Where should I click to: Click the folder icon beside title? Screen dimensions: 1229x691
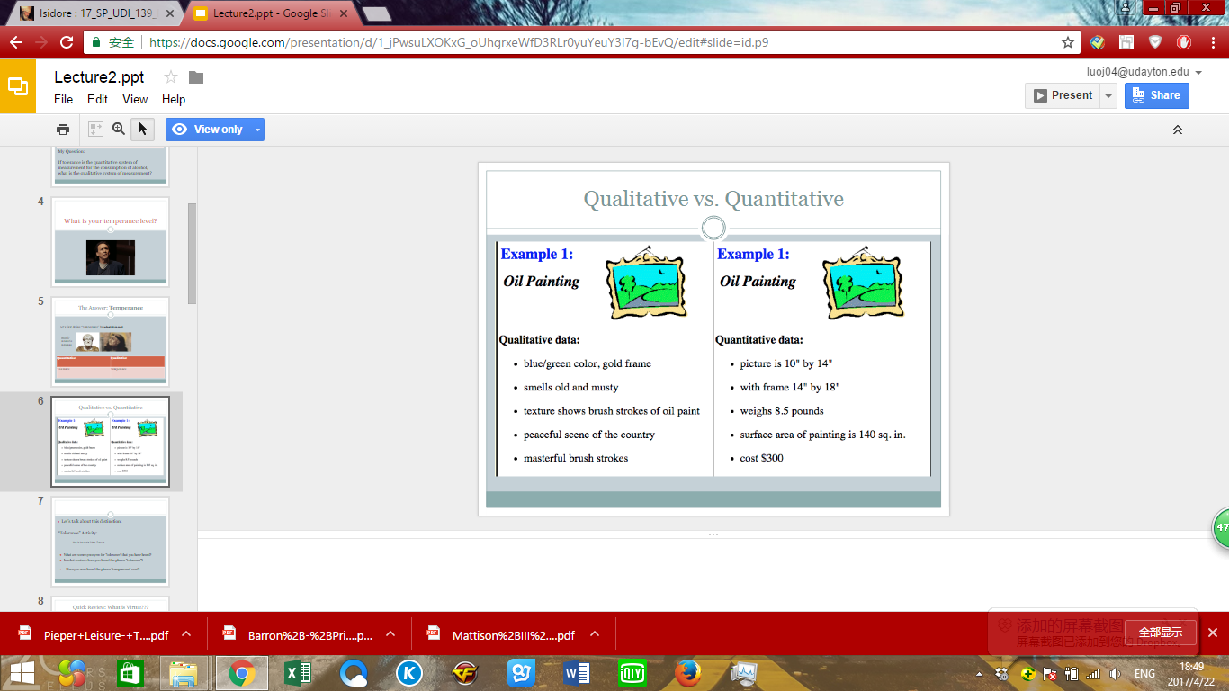click(196, 77)
